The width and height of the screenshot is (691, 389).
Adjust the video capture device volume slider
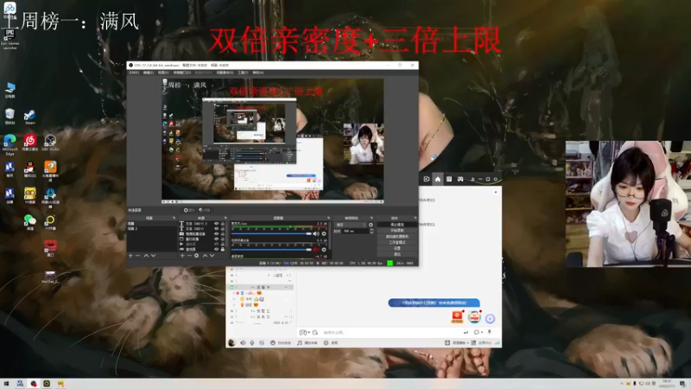pyautogui.click(x=271, y=250)
